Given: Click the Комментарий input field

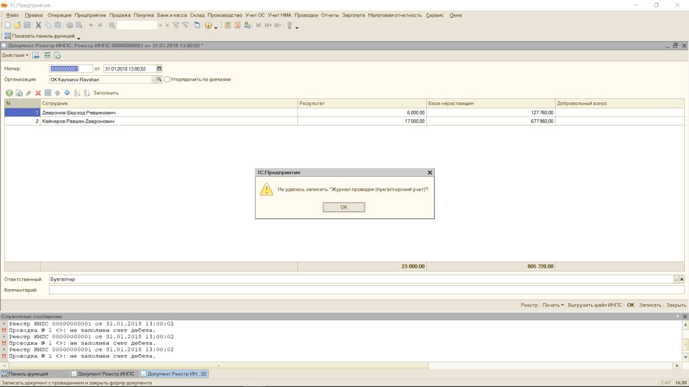Looking at the screenshot, I should pyautogui.click(x=367, y=290).
